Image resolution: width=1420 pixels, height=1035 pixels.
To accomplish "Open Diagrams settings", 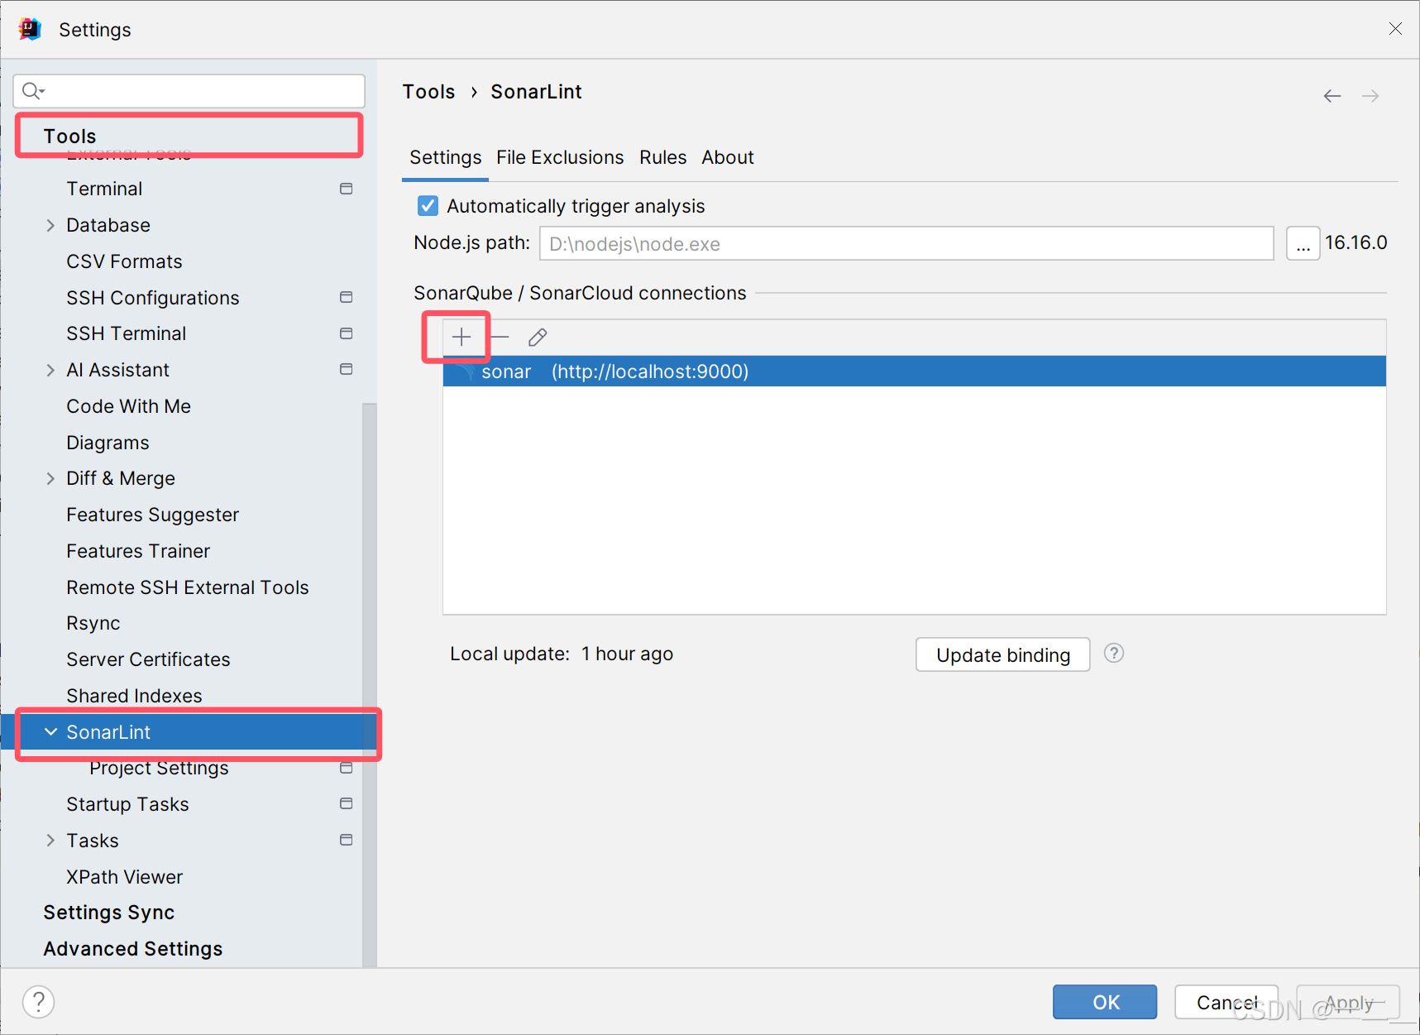I will [108, 443].
